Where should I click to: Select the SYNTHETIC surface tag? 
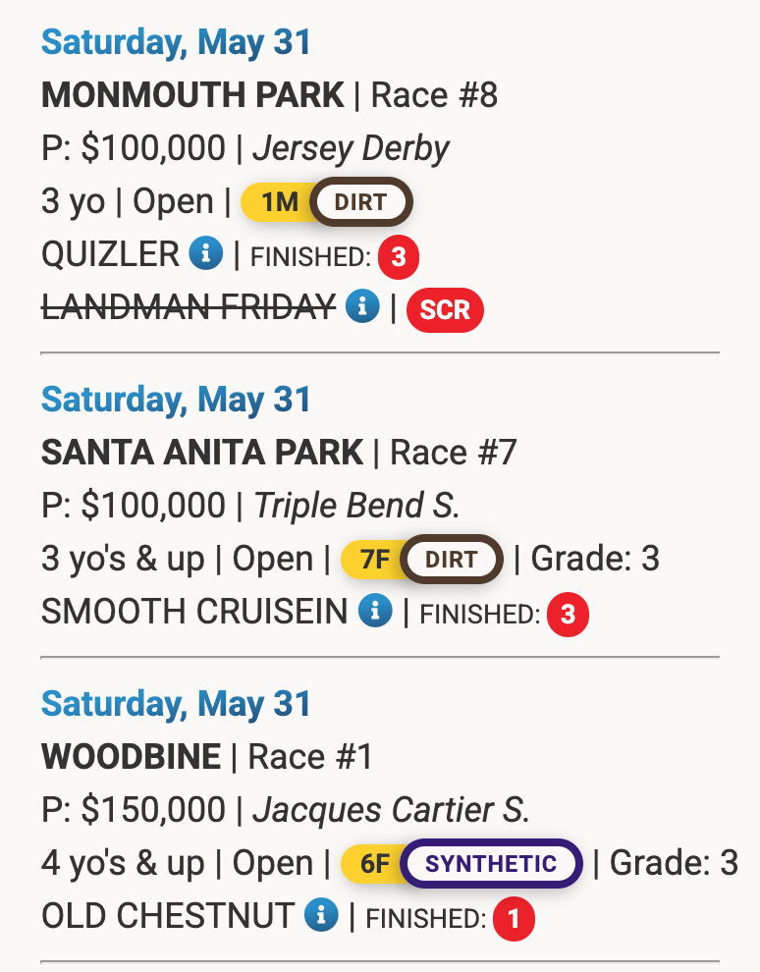coord(492,864)
